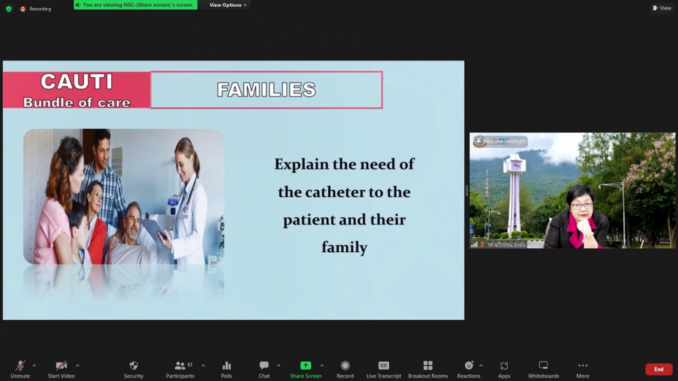The width and height of the screenshot is (678, 381).
Task: Open the Reactions picker
Action: [x=468, y=369]
